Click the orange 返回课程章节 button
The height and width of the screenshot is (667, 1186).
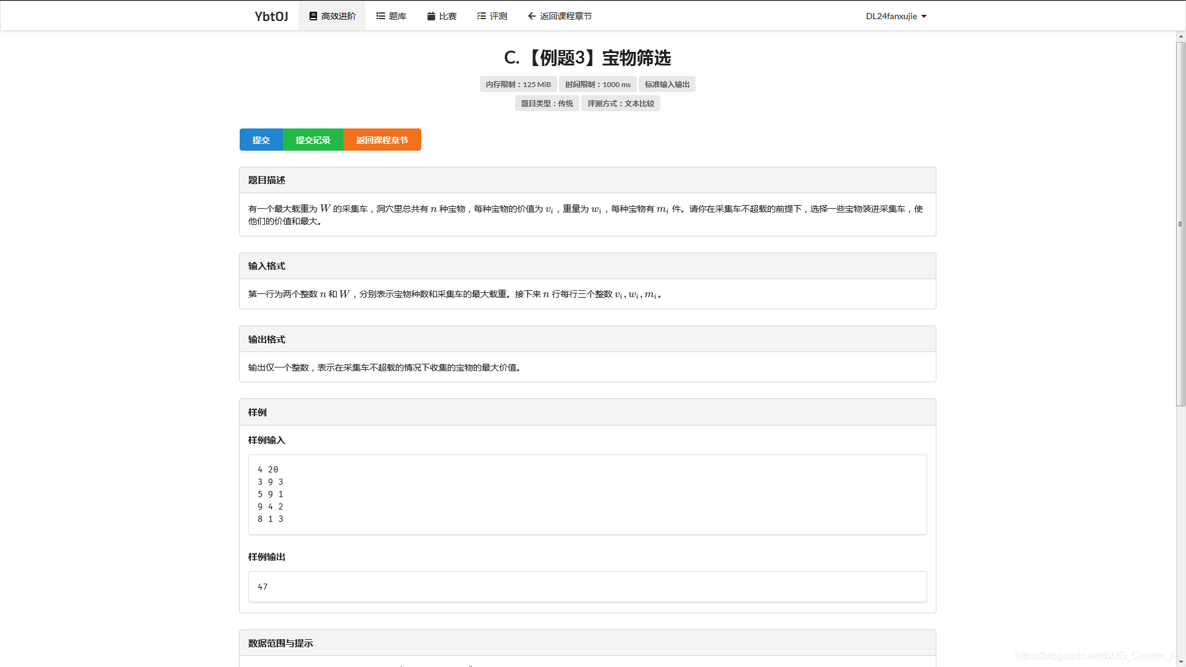point(382,140)
